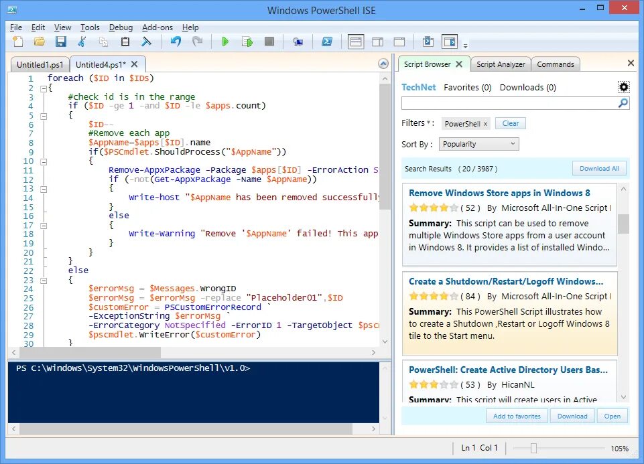Click the Open button in Script Browser
The height and width of the screenshot is (464, 644).
pyautogui.click(x=612, y=416)
